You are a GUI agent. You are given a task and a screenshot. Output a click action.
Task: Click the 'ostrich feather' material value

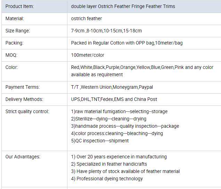click(87, 18)
